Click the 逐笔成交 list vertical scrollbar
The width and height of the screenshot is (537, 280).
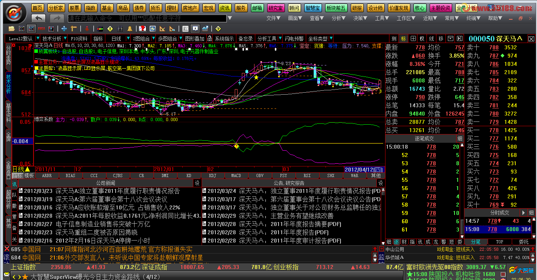462,192
